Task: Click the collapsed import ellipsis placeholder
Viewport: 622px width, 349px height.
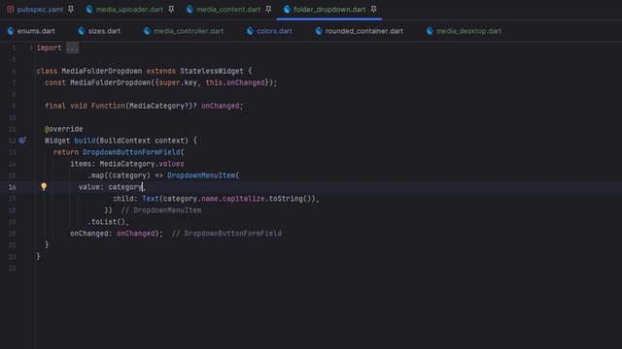Action: [x=72, y=48]
